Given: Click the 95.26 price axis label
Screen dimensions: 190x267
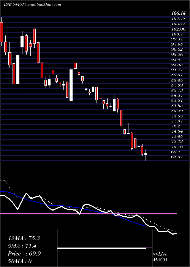Looking at the screenshot, I should click(177, 55).
